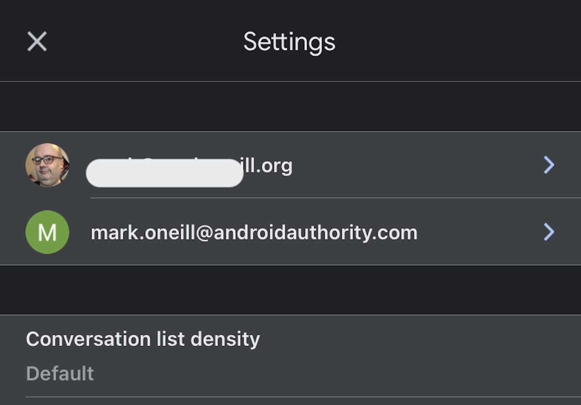Screen dimensions: 581x405
Task: Select the mark.oneill@androidauthority.com email address
Action: coord(254,233)
